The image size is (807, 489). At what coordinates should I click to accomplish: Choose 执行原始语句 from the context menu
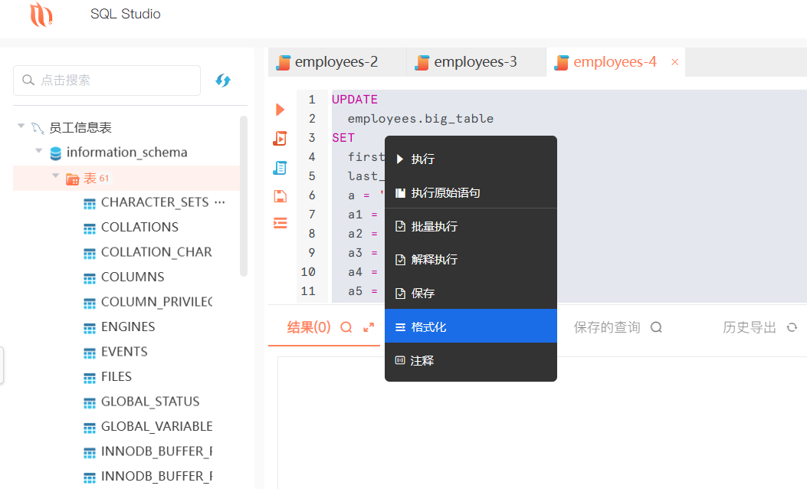[x=471, y=193]
